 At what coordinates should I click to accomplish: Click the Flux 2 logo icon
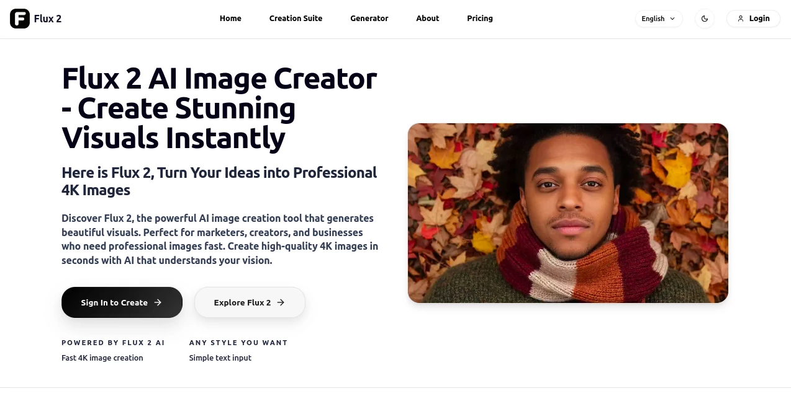click(x=19, y=19)
